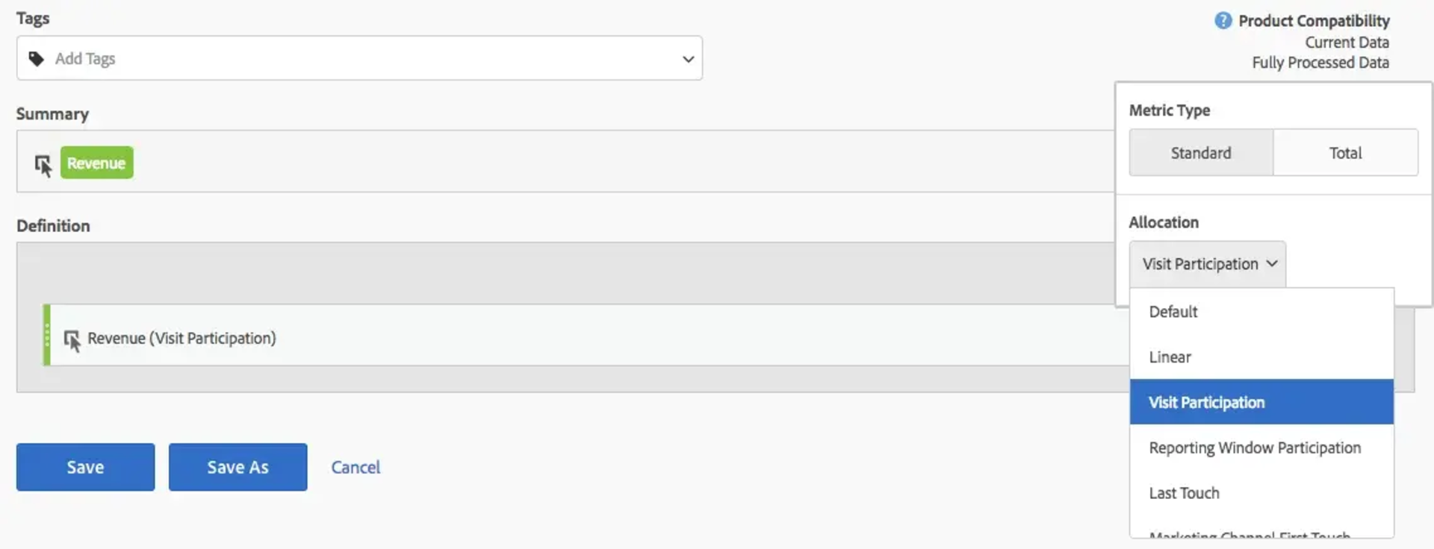Choose Default from the allocation list
This screenshot has width=1434, height=549.
tap(1172, 311)
